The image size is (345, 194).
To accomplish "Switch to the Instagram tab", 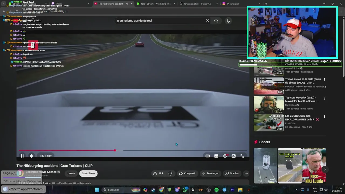I will pos(241,4).
